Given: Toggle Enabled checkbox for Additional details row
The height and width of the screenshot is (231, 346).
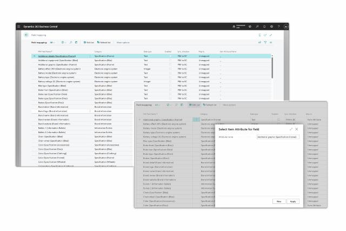Looking at the screenshot, I should (170, 56).
